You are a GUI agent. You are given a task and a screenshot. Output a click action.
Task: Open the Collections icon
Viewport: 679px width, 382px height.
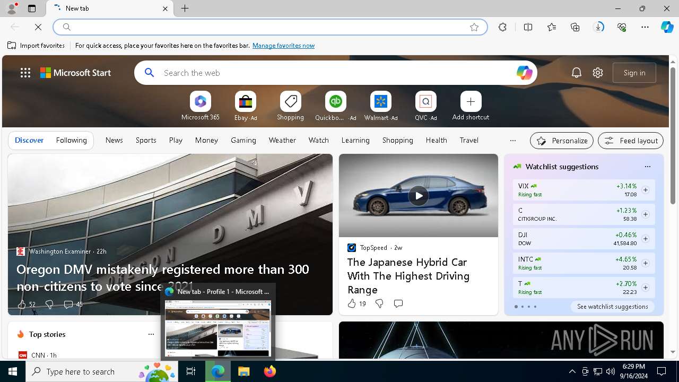[575, 27]
